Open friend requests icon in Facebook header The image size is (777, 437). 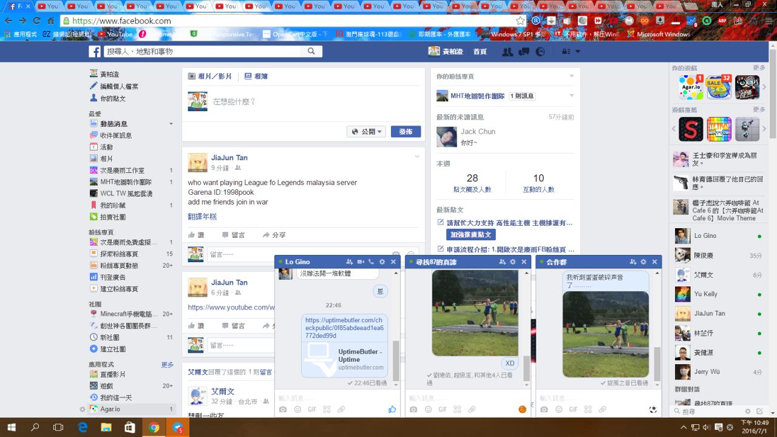tap(507, 52)
